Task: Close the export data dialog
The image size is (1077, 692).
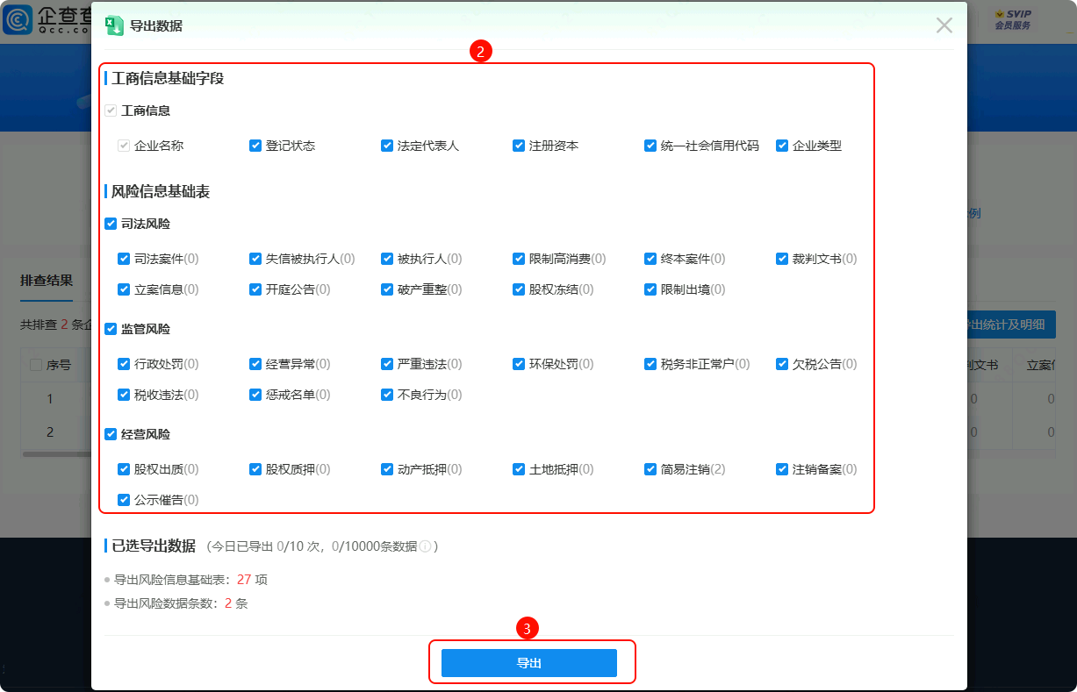Action: (944, 25)
